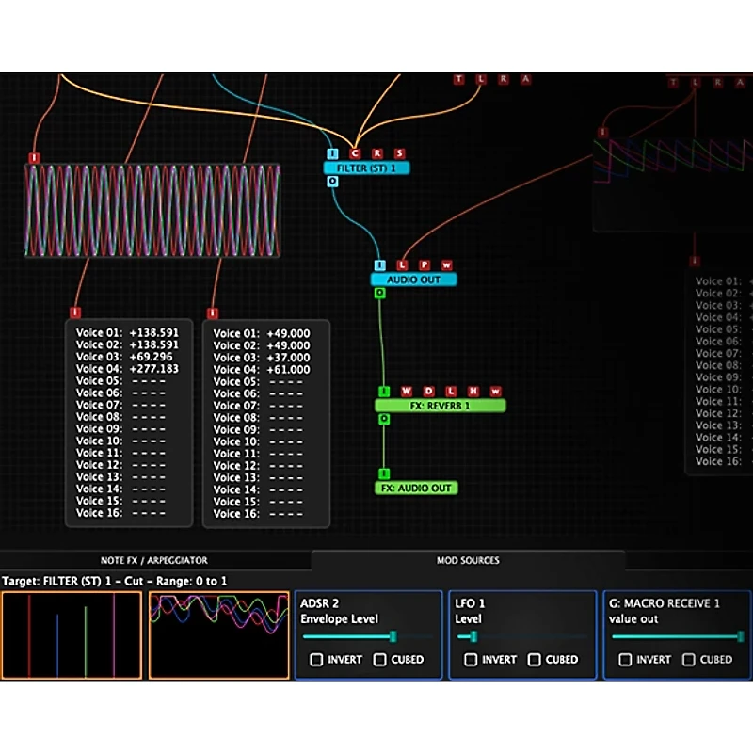Viewport: 753px width, 753px height.
Task: Click the W wet port on FX: REVERB 1
Action: coord(408,390)
